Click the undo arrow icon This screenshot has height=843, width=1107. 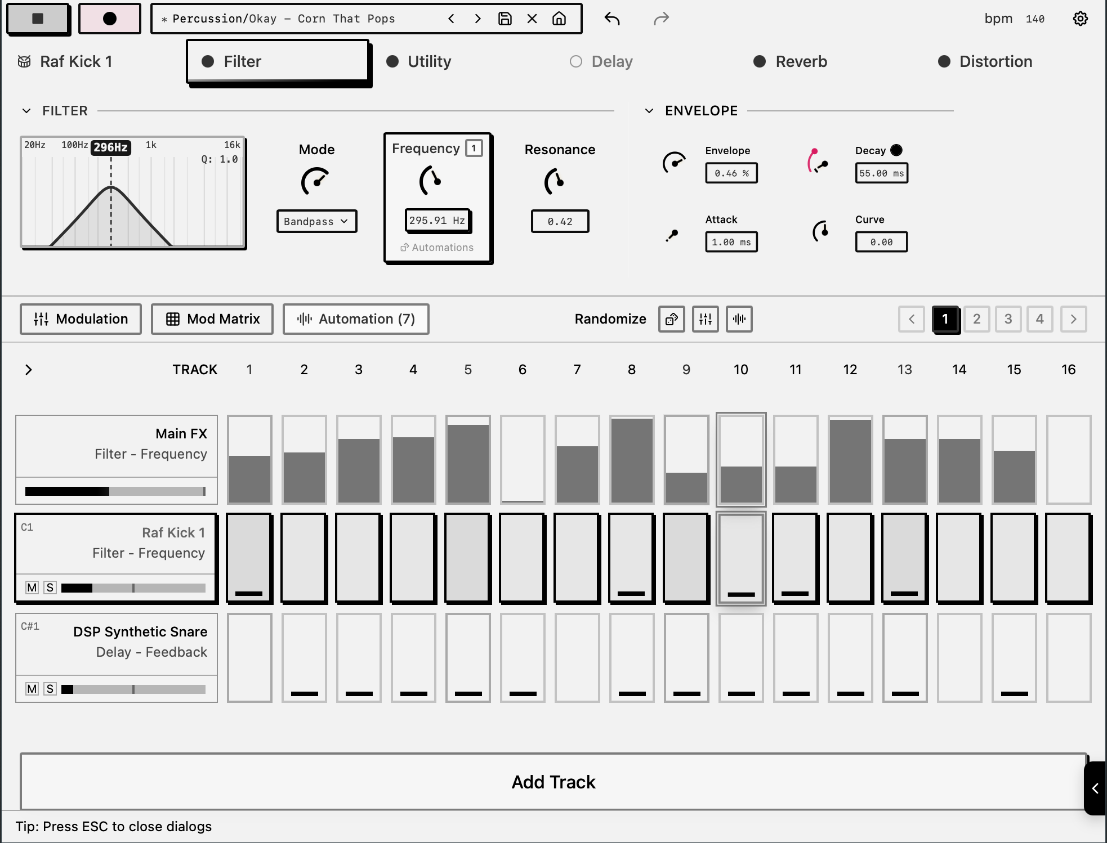click(x=612, y=19)
